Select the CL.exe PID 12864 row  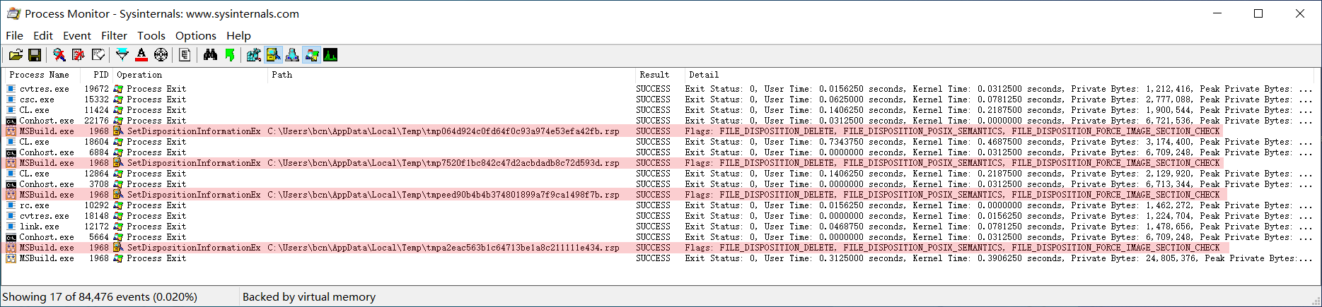tap(659, 174)
